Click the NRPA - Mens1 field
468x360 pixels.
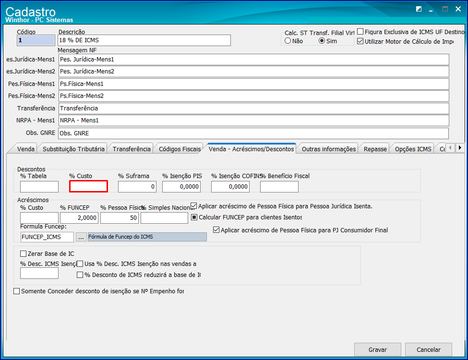click(254, 120)
